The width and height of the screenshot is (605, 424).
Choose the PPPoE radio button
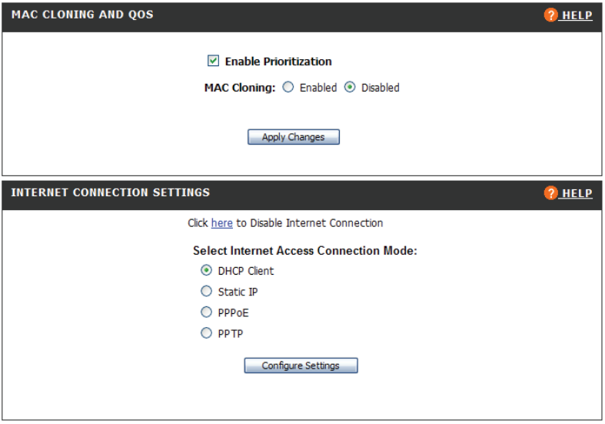206,312
